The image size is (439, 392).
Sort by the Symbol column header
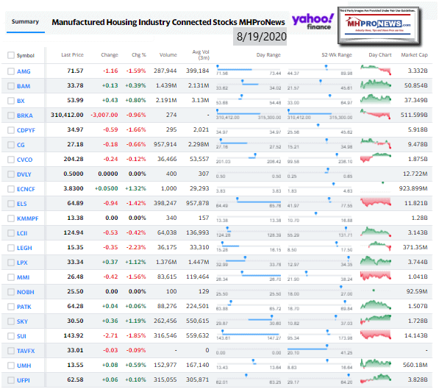tap(26, 55)
